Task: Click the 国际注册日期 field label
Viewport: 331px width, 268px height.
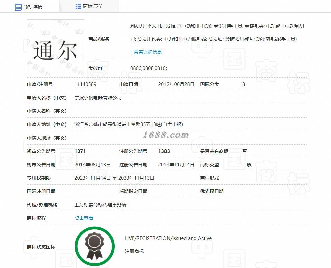Action: pos(41,191)
